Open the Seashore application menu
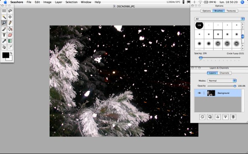248x154 pixels. [x=17, y=2]
